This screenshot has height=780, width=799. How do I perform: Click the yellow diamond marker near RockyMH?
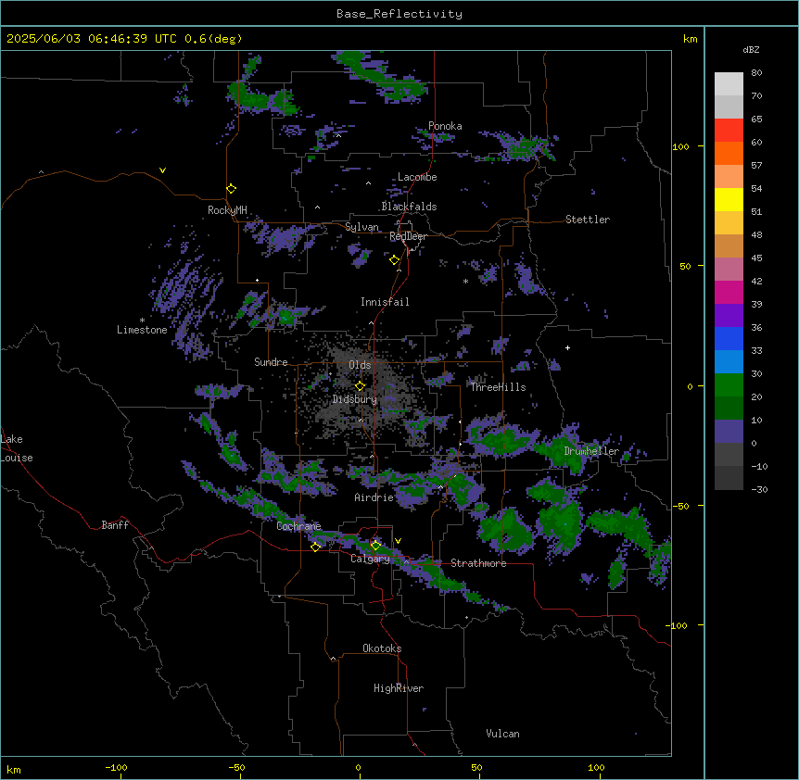[231, 189]
